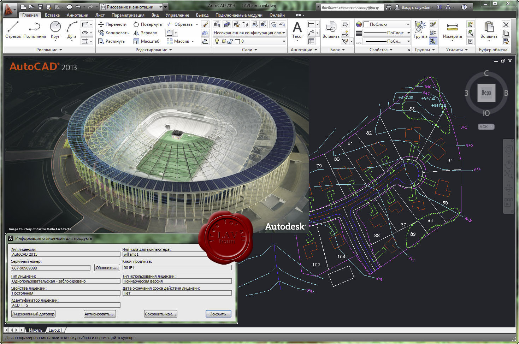Open the МСК coordinate system dropdown

[x=486, y=127]
